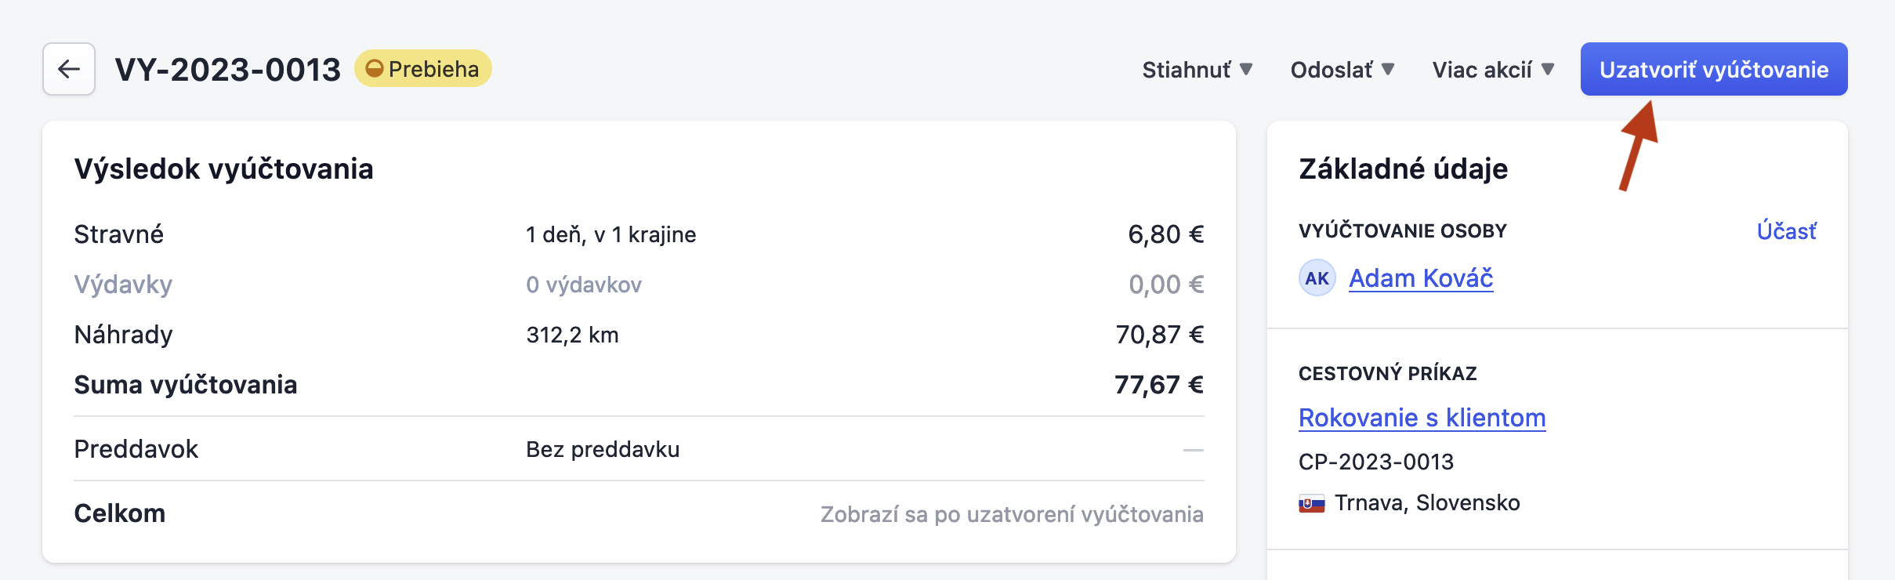This screenshot has height=580, width=1895.
Task: Click Adam Kováč's name link
Action: [x=1421, y=278]
